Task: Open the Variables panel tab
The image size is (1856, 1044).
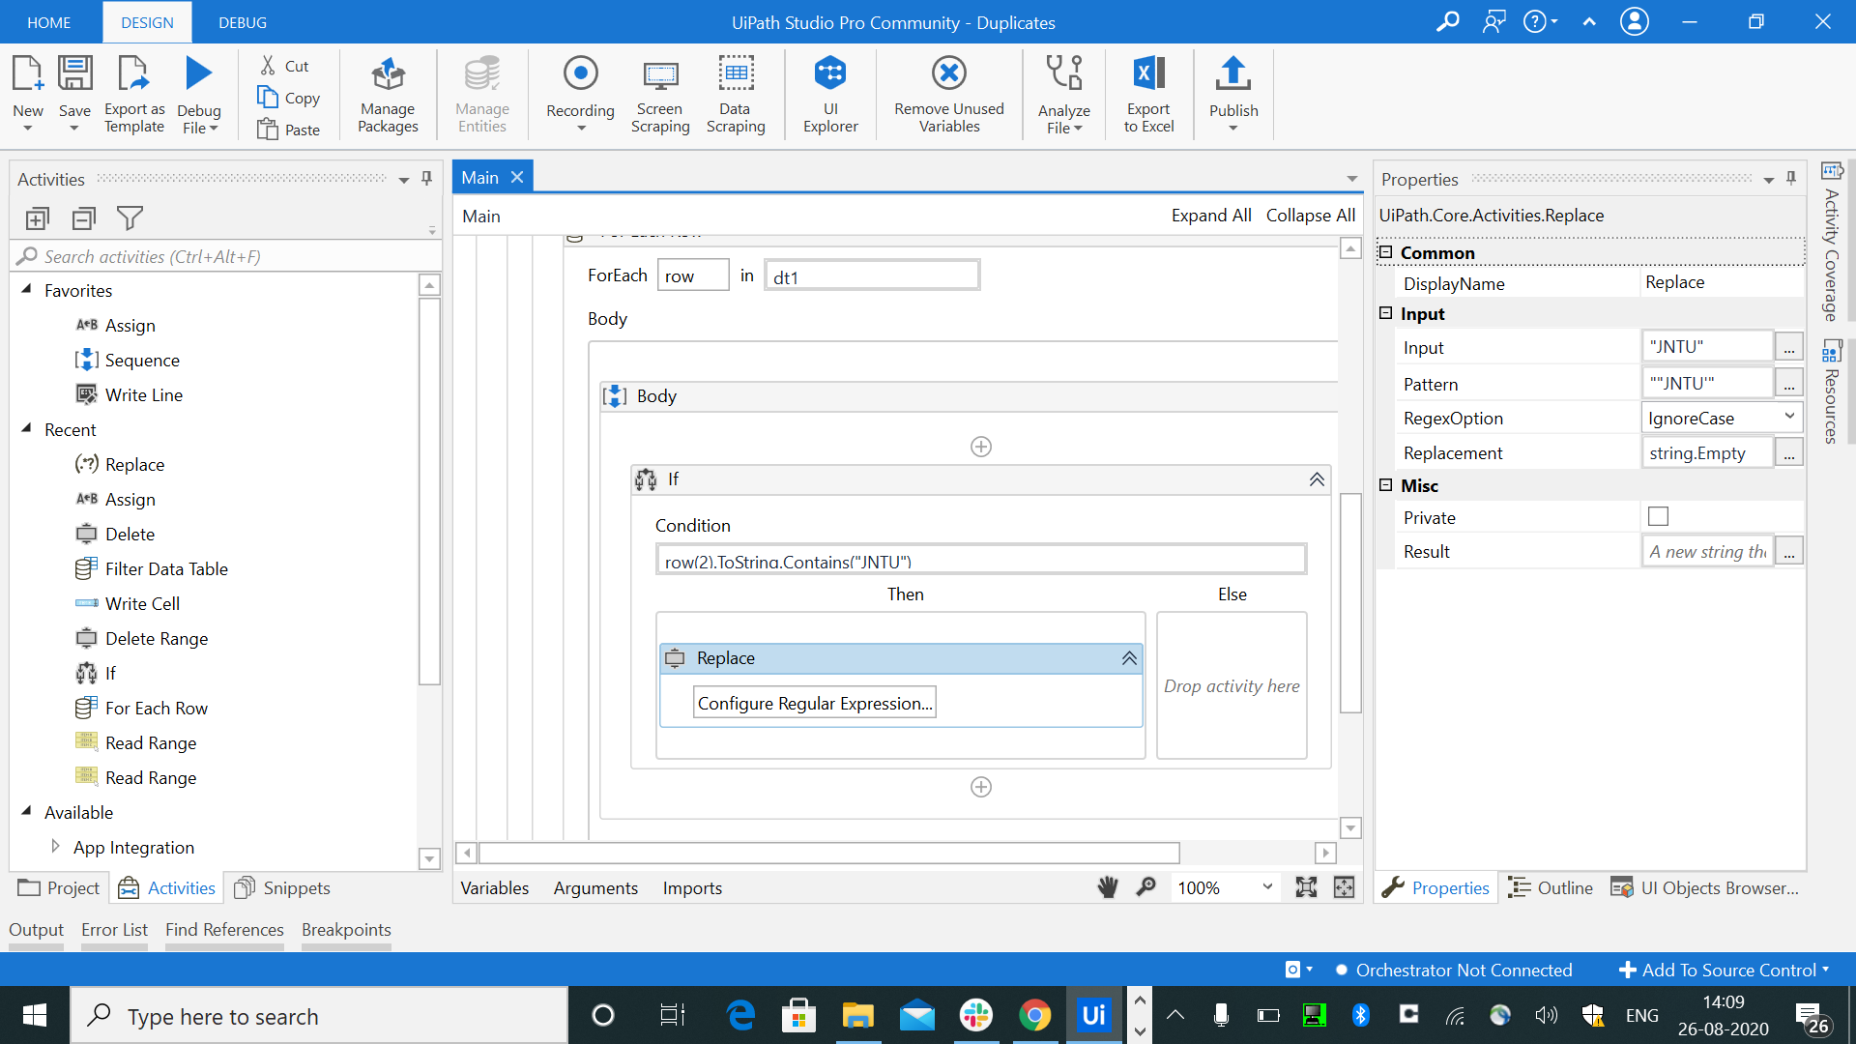Action: 494,887
